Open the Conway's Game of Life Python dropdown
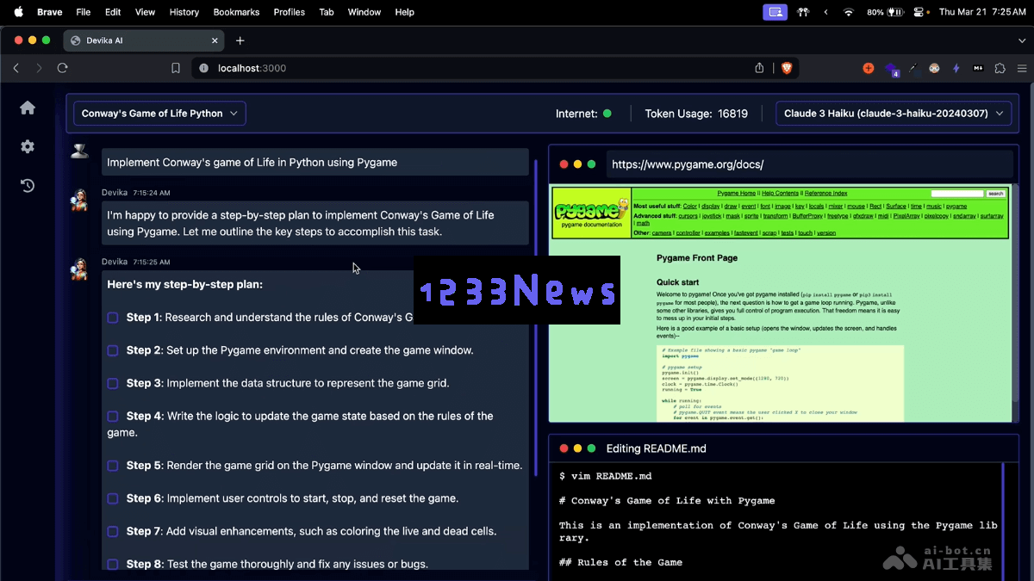Viewport: 1034px width, 581px height. pos(159,114)
